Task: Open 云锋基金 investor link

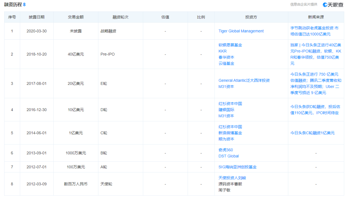Action: [226, 64]
